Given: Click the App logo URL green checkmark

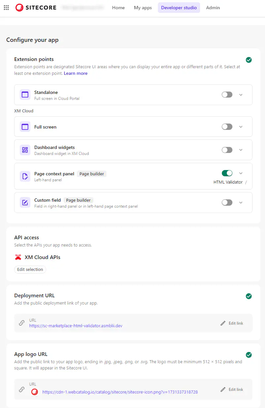Looking at the screenshot, I should (249, 355).
